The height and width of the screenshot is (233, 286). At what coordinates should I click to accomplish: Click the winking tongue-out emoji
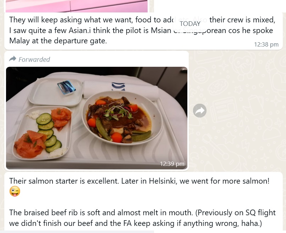click(15, 191)
